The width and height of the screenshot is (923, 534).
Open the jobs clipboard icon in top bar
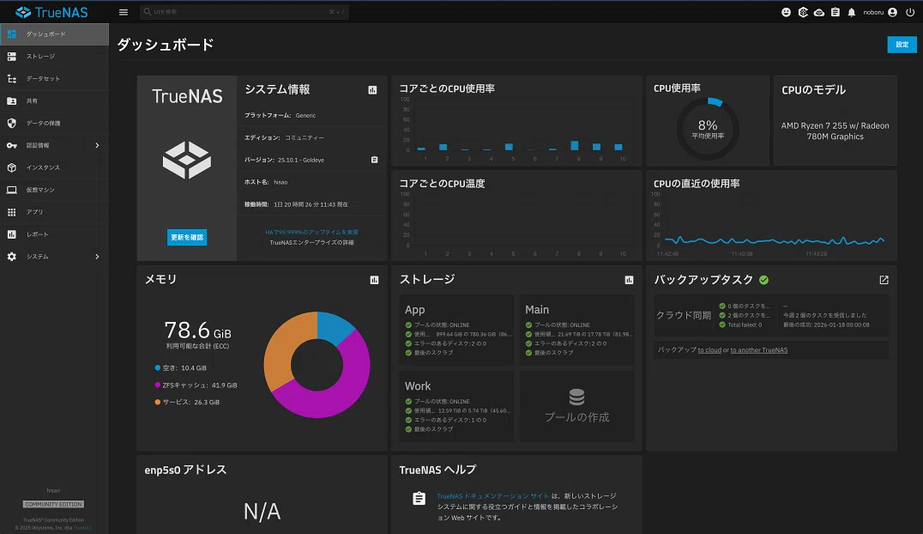(836, 12)
